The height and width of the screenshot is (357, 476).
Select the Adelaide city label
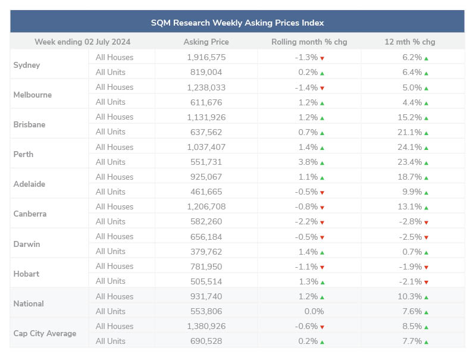[29, 184]
